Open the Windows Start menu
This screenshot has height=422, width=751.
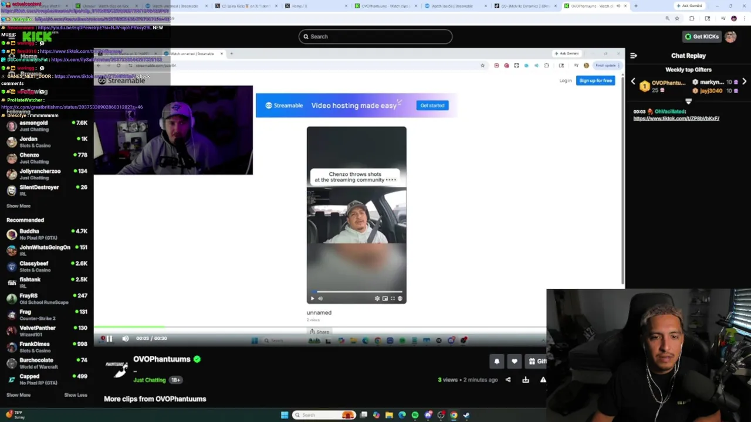click(285, 415)
